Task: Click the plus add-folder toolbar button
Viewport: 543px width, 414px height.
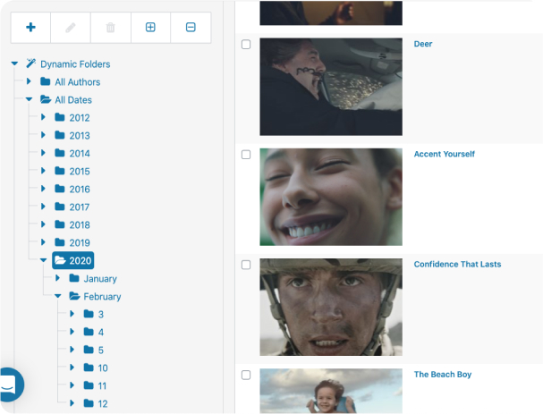Action: click(x=30, y=28)
